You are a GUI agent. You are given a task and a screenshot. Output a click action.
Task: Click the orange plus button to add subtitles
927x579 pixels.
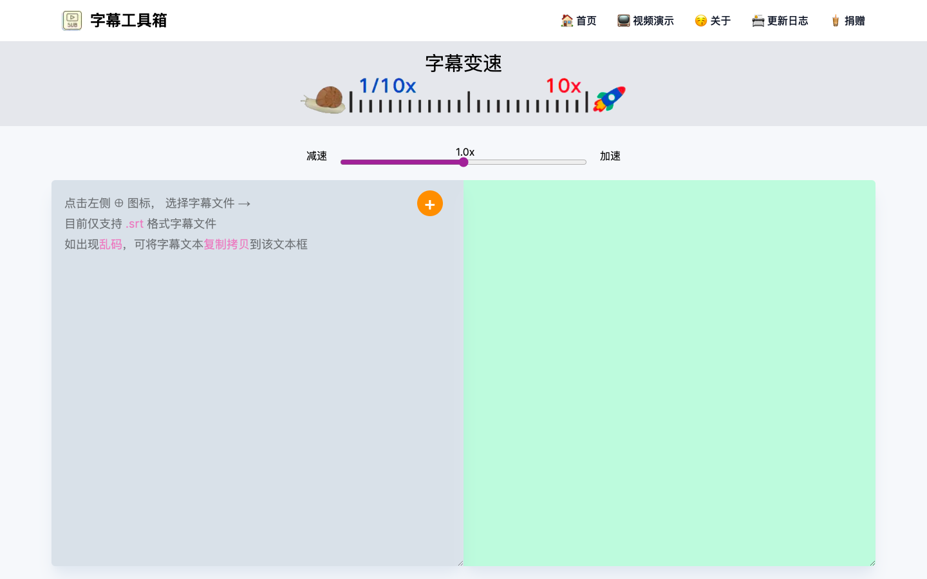pos(429,203)
